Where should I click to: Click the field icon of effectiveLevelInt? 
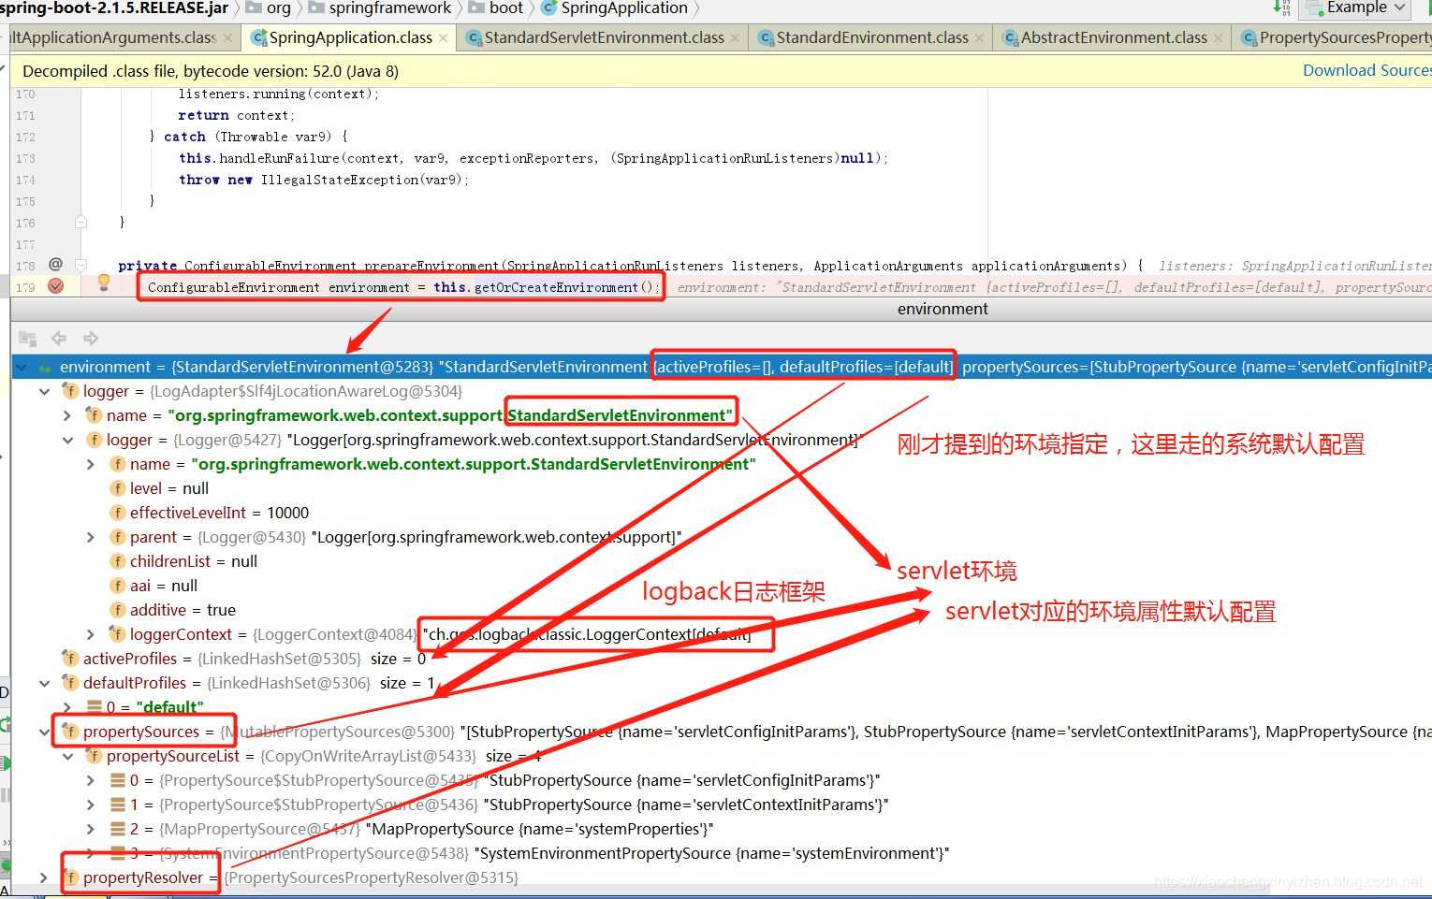tap(118, 513)
